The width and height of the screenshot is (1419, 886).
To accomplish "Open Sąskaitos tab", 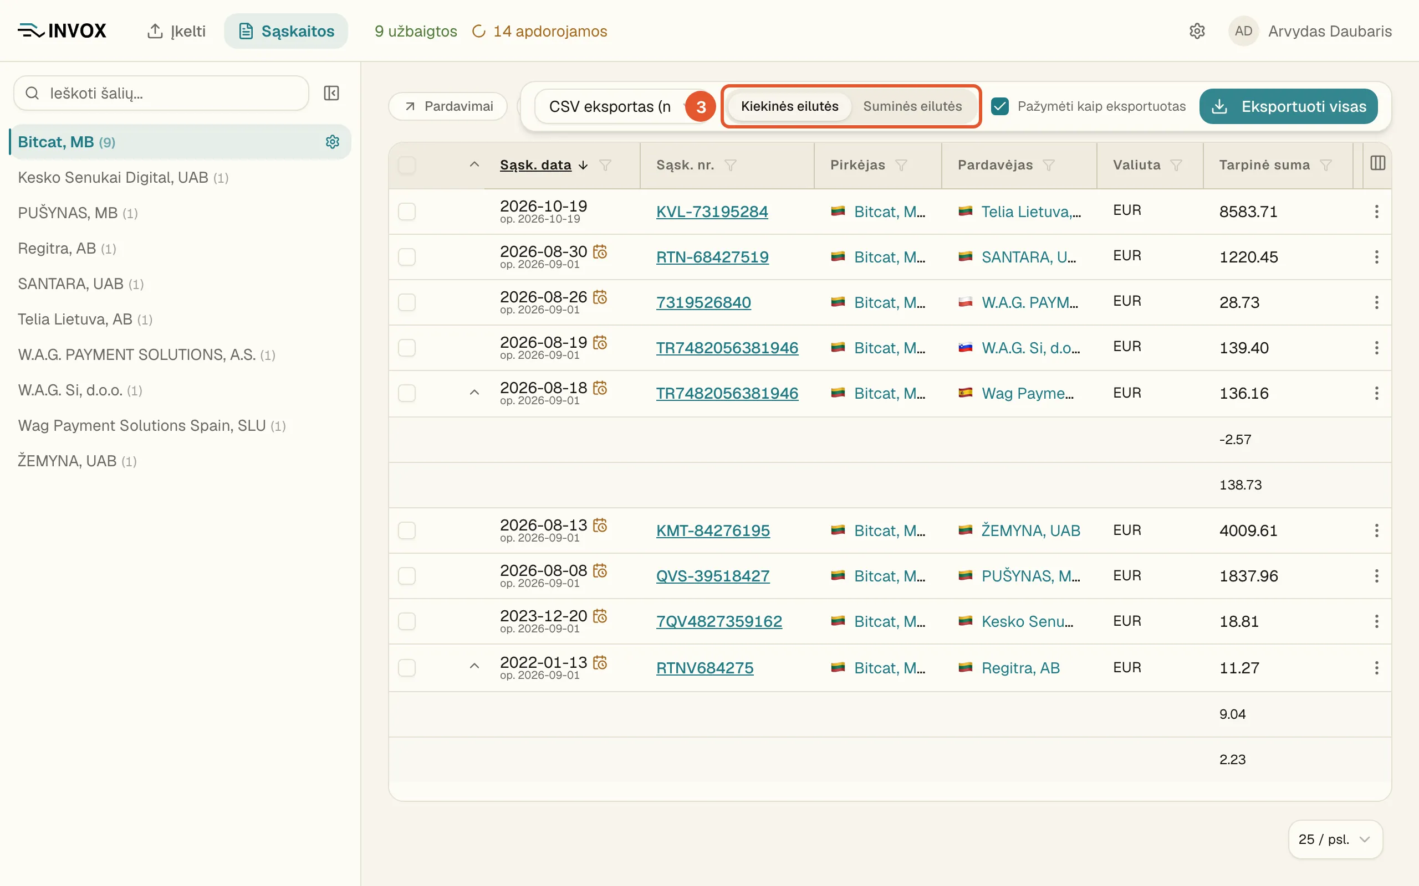I will pos(286,31).
